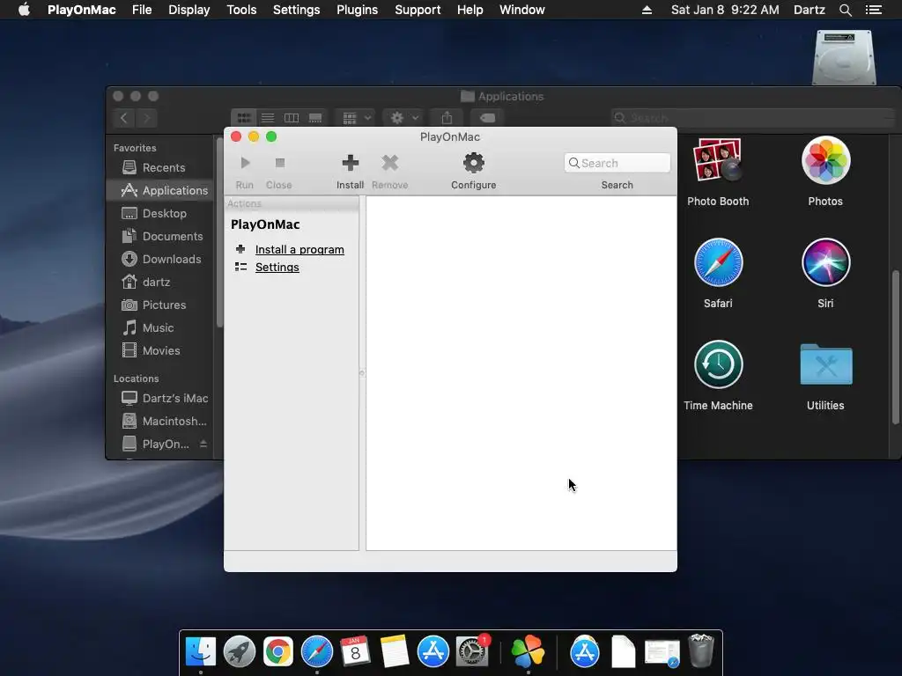The image size is (902, 676).
Task: Click the Remove X icon in toolbar
Action: 390,163
